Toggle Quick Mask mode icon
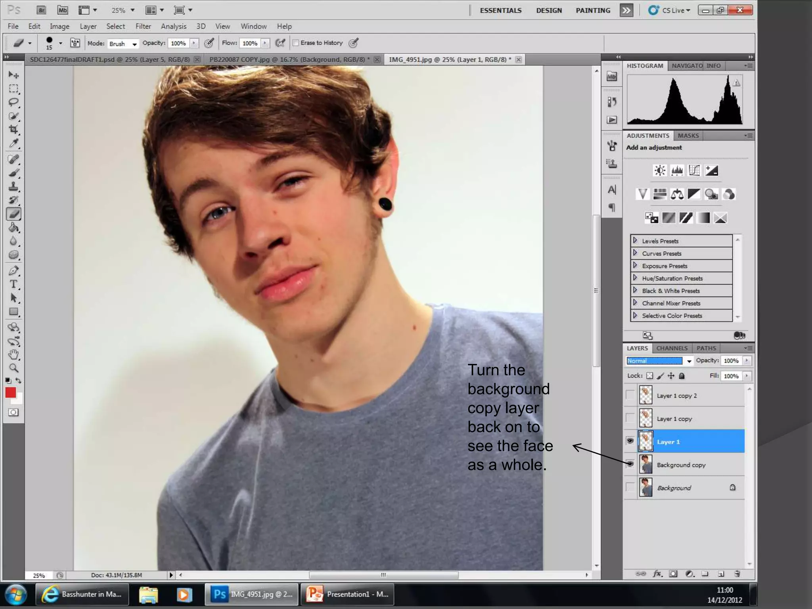Screen dimensions: 812x609 click(13, 412)
